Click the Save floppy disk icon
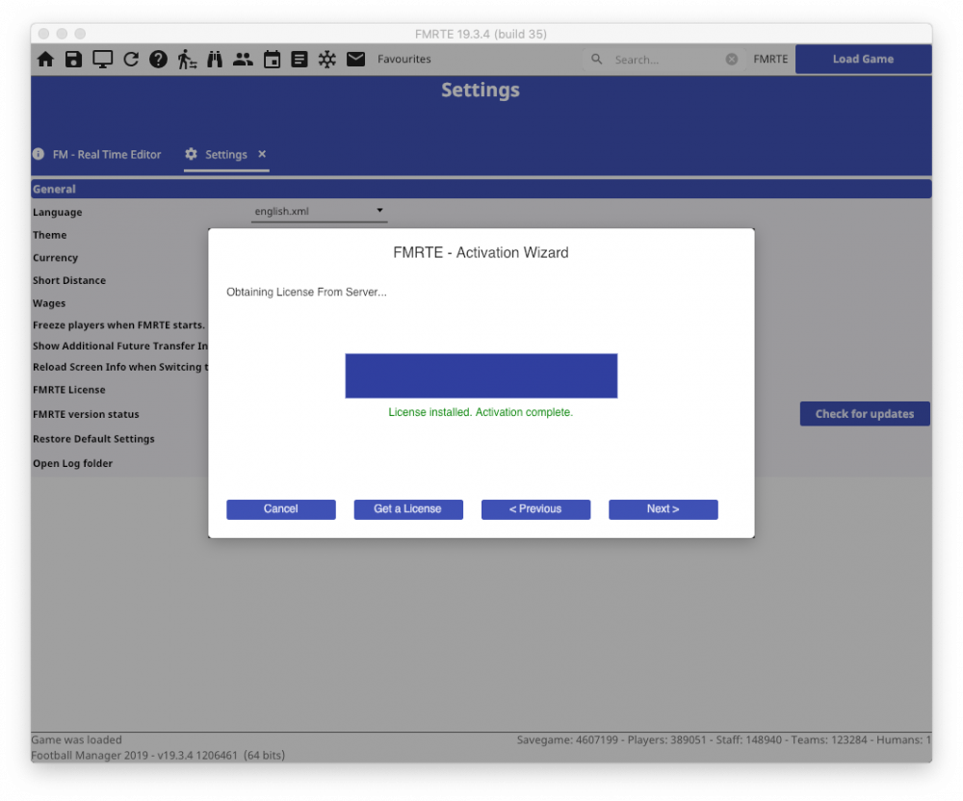The width and height of the screenshot is (963, 801). point(73,60)
